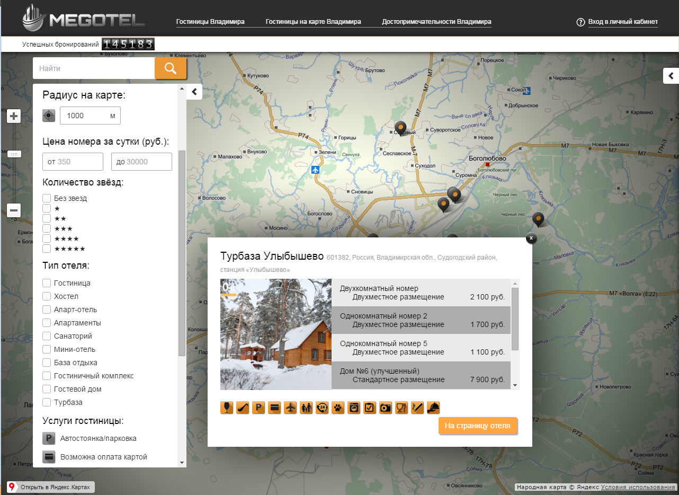Check the one-star rating checkbox

pyautogui.click(x=47, y=208)
